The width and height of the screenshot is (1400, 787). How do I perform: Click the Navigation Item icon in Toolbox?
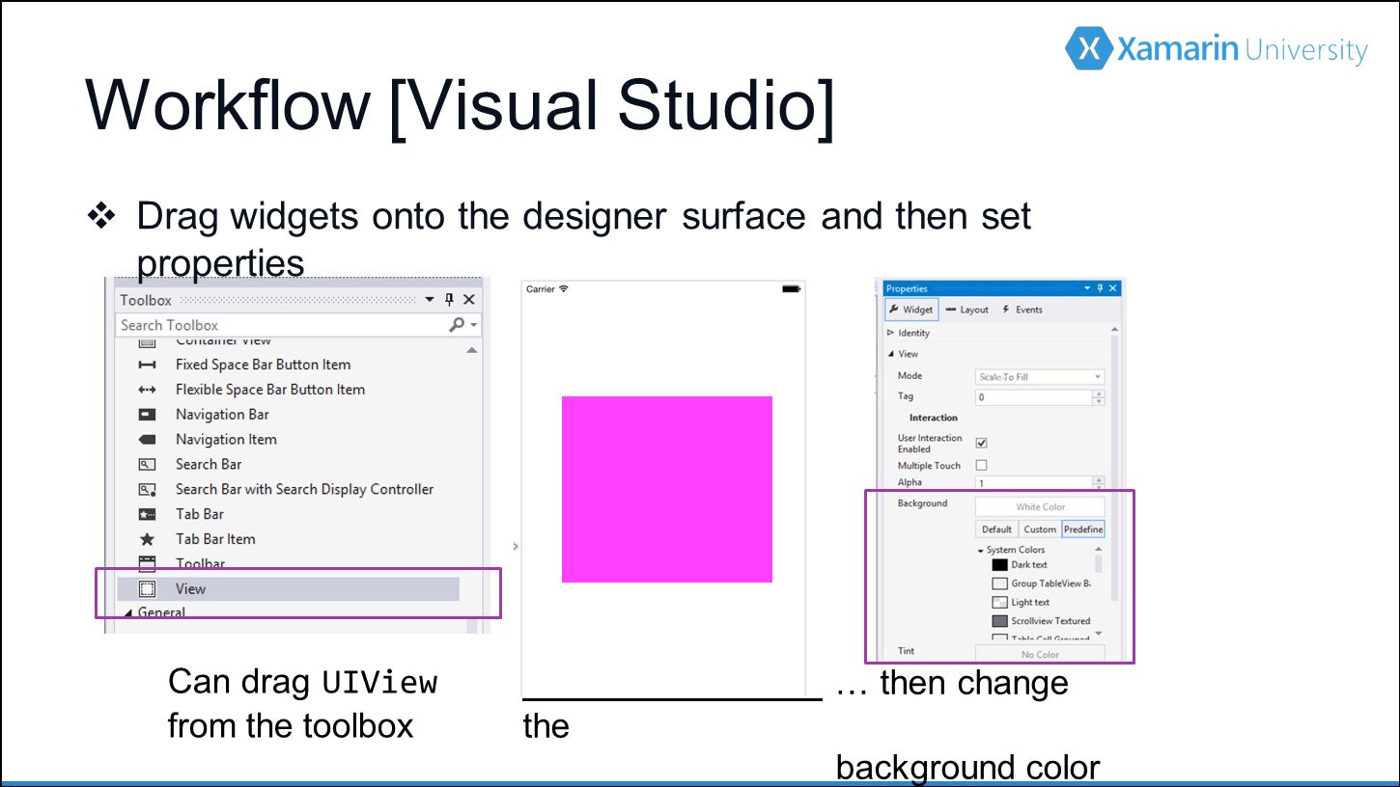pos(147,439)
